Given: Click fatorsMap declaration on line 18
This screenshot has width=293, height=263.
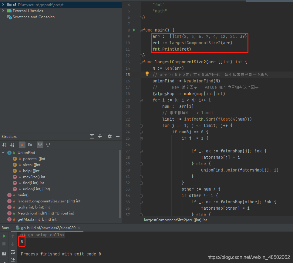Looking at the screenshot, I should (189, 94).
